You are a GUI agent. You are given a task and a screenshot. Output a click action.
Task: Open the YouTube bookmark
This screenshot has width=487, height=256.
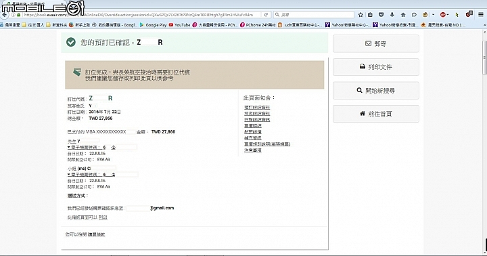[x=179, y=25]
